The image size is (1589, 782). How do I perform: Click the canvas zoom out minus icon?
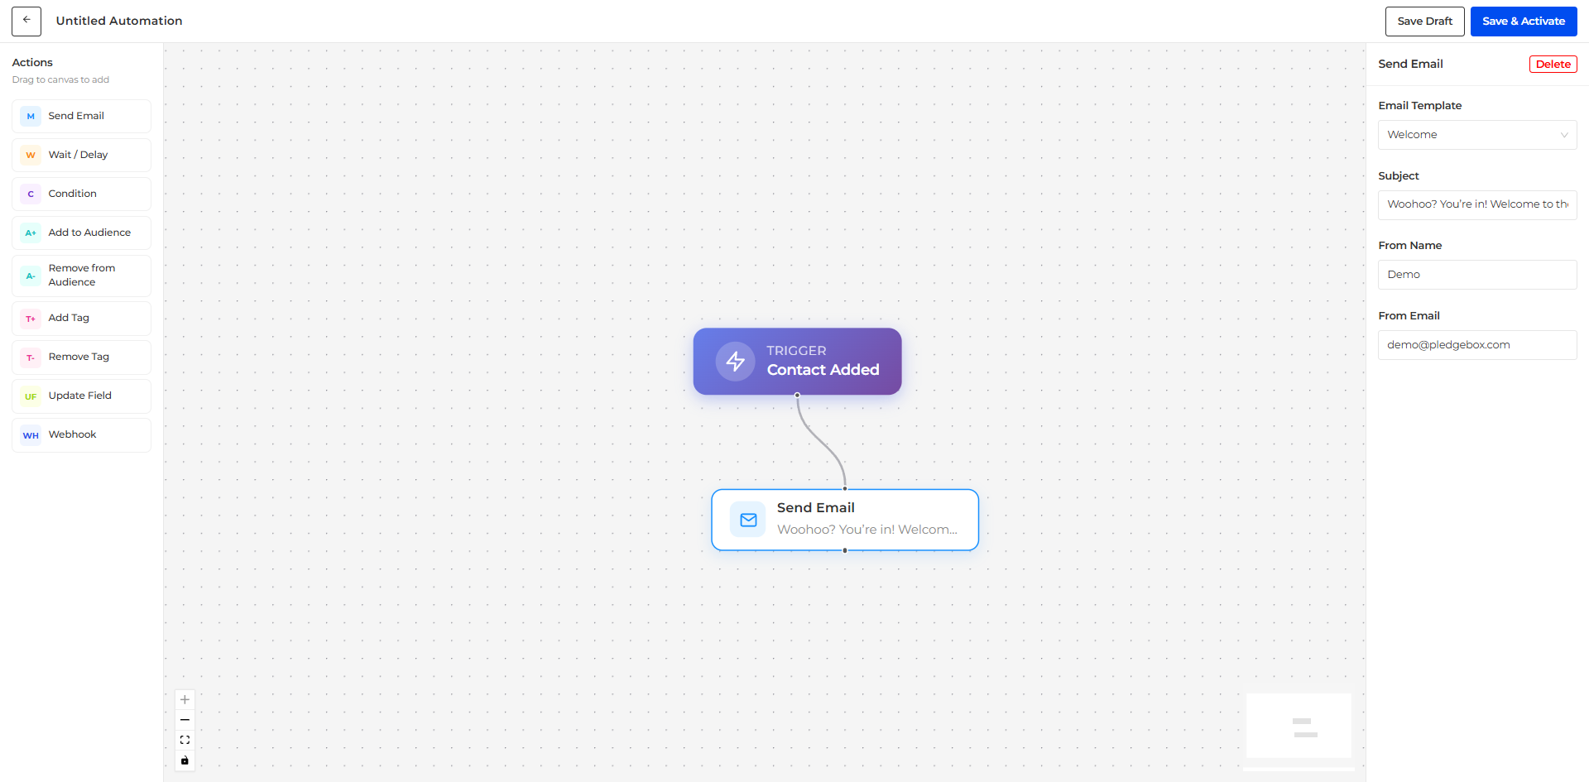(185, 720)
